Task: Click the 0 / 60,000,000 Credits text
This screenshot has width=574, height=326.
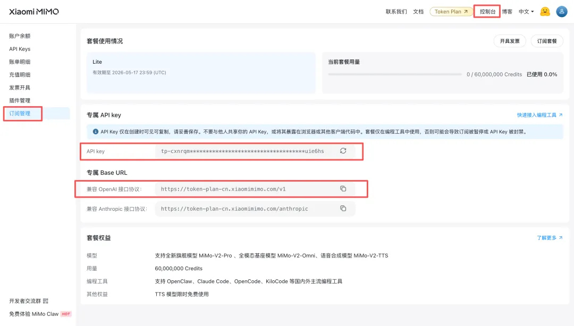Action: pyautogui.click(x=494, y=74)
